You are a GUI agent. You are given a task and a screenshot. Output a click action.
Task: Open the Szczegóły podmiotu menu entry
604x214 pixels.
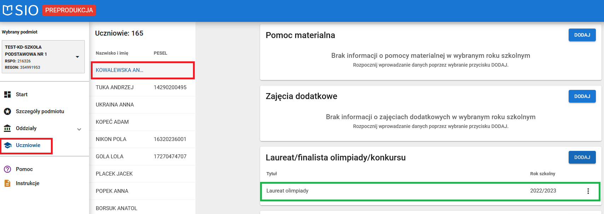(x=39, y=111)
